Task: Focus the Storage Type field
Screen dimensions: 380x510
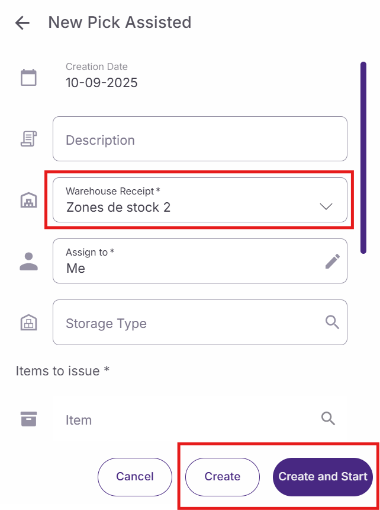Action: (x=189, y=323)
